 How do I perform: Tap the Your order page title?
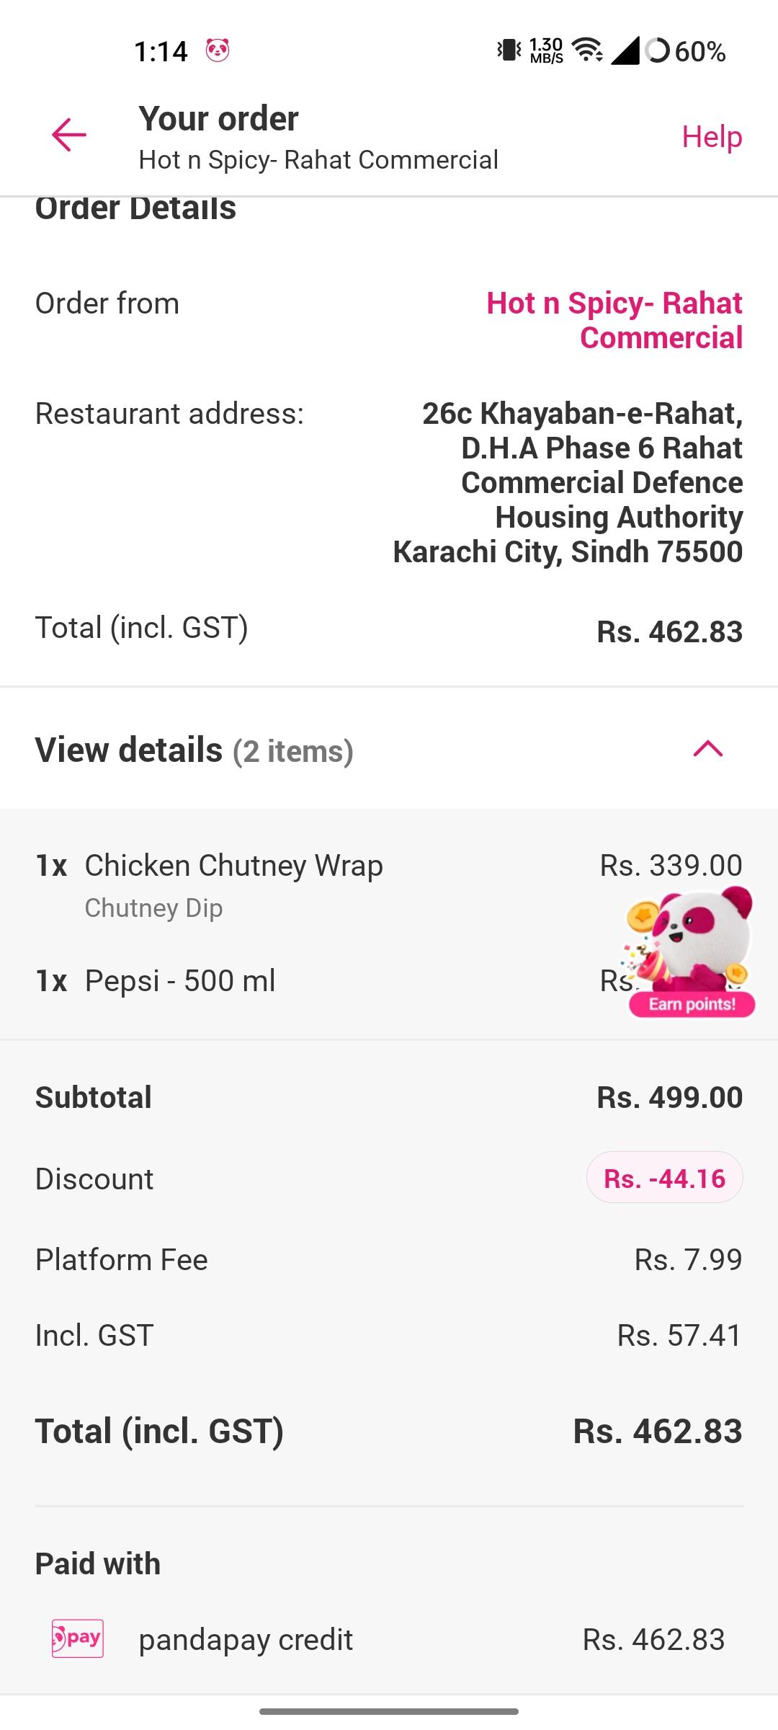[x=218, y=119]
